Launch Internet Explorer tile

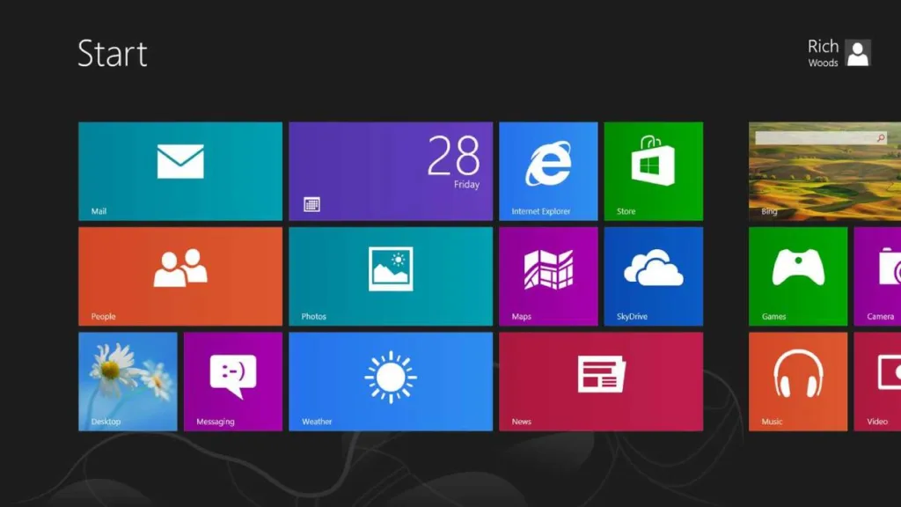[x=548, y=171]
